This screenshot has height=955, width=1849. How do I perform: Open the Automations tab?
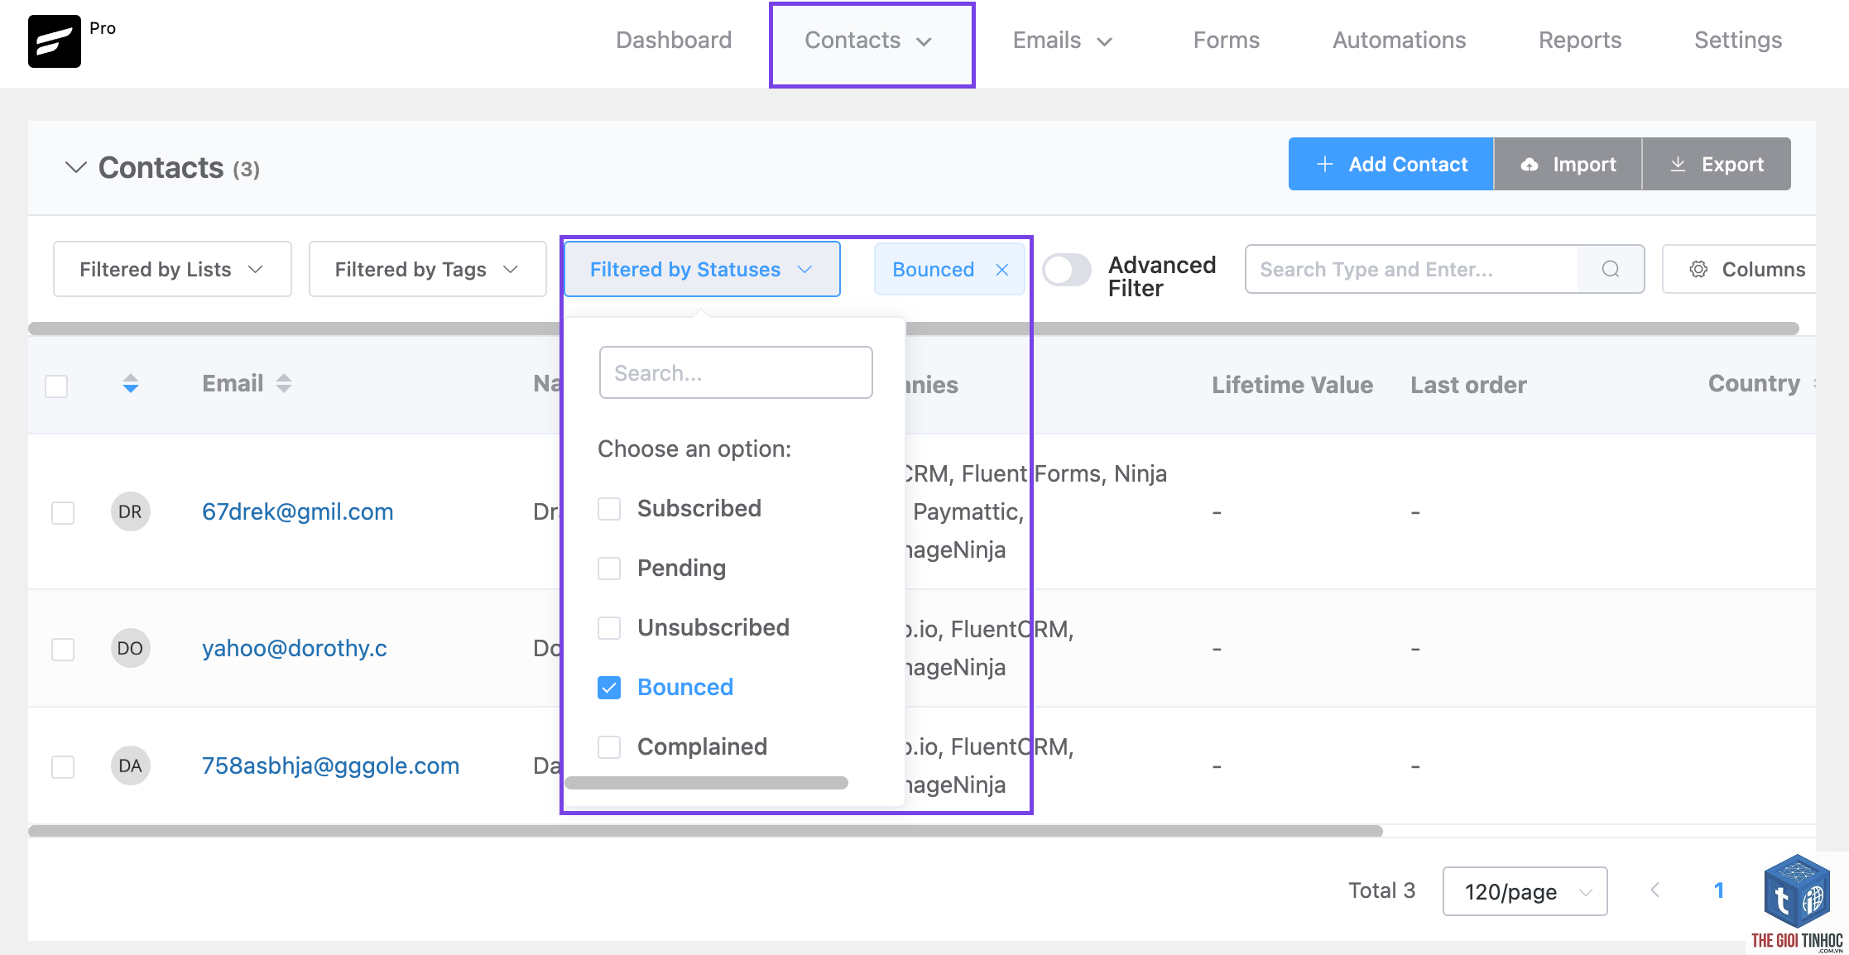1399,40
